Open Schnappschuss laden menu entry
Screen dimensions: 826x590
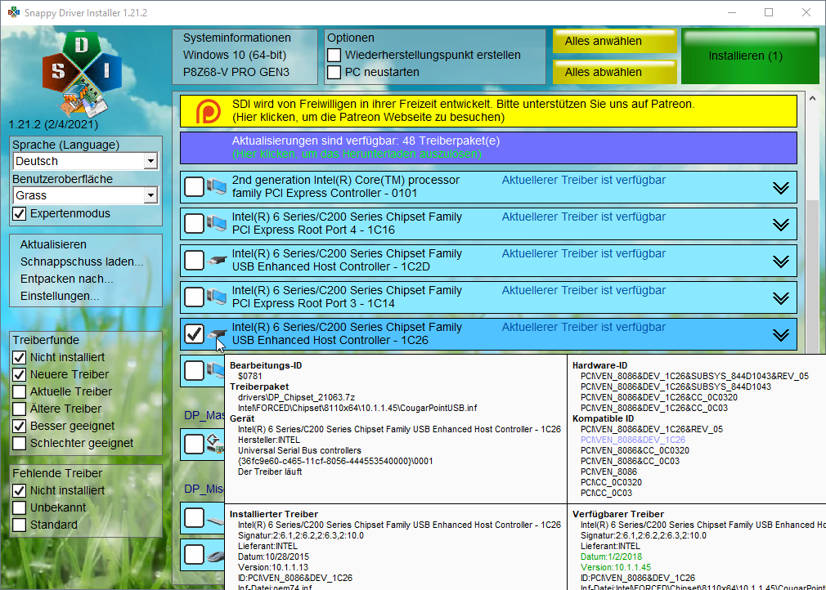pos(82,262)
